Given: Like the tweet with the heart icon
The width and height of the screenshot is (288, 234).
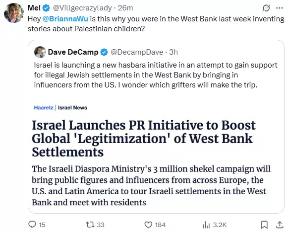Looking at the screenshot, I should pyautogui.click(x=148, y=225).
